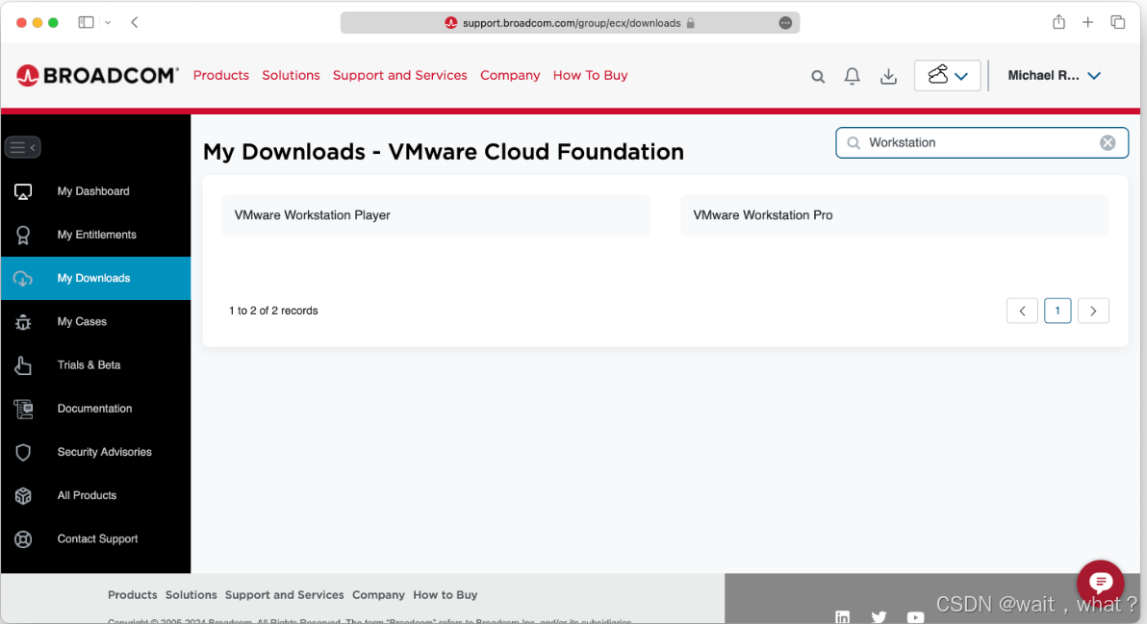1147x624 pixels.
Task: Click the My Entitlements ribbon icon
Action: coord(23,235)
